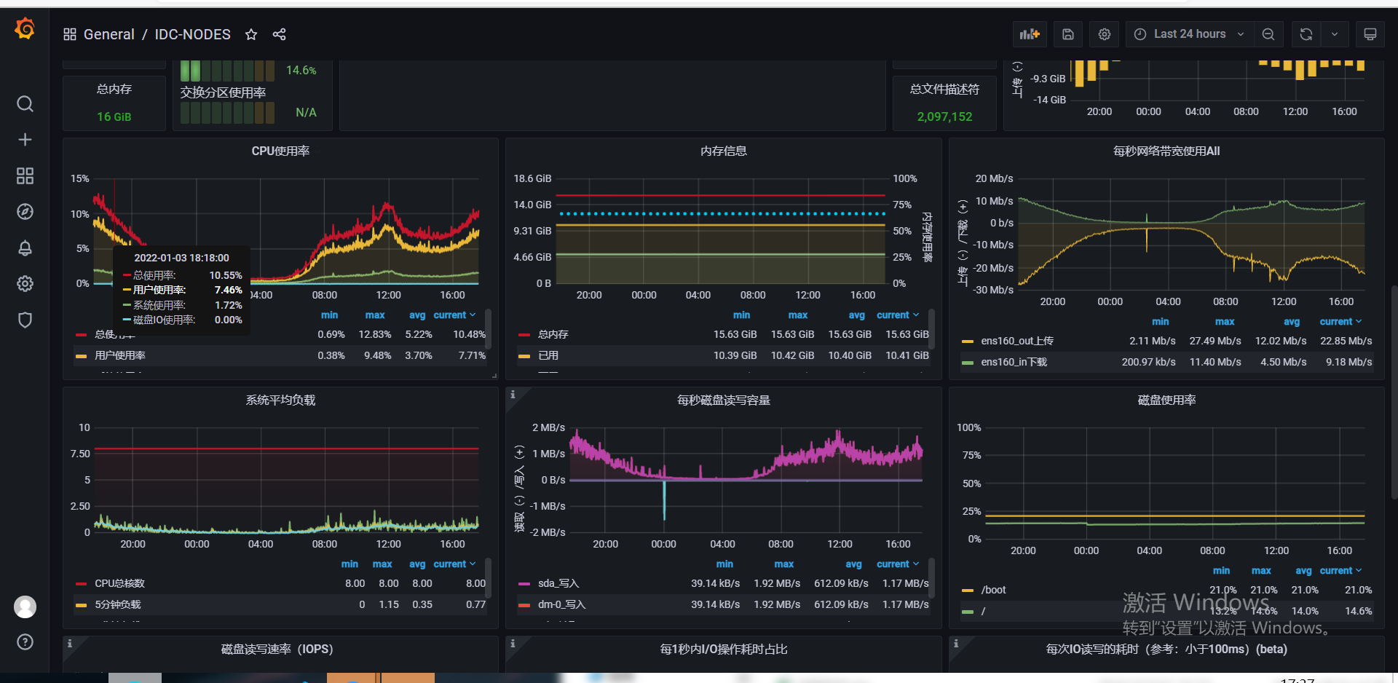Click the CPU legend scrollbar

point(488,329)
